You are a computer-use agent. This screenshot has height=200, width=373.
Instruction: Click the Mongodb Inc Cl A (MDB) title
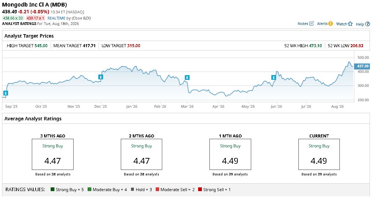click(x=35, y=4)
